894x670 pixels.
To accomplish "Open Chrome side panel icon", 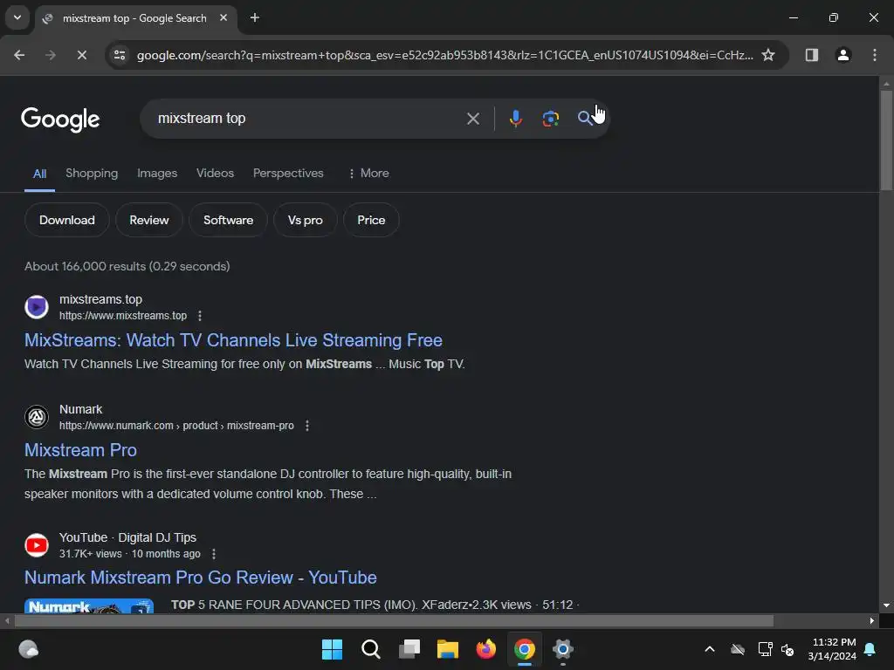I will click(x=811, y=55).
